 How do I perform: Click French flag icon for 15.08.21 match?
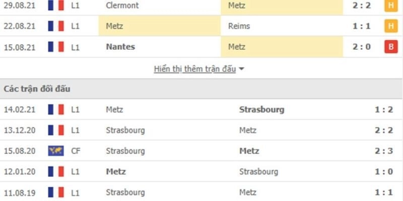[x=56, y=47]
